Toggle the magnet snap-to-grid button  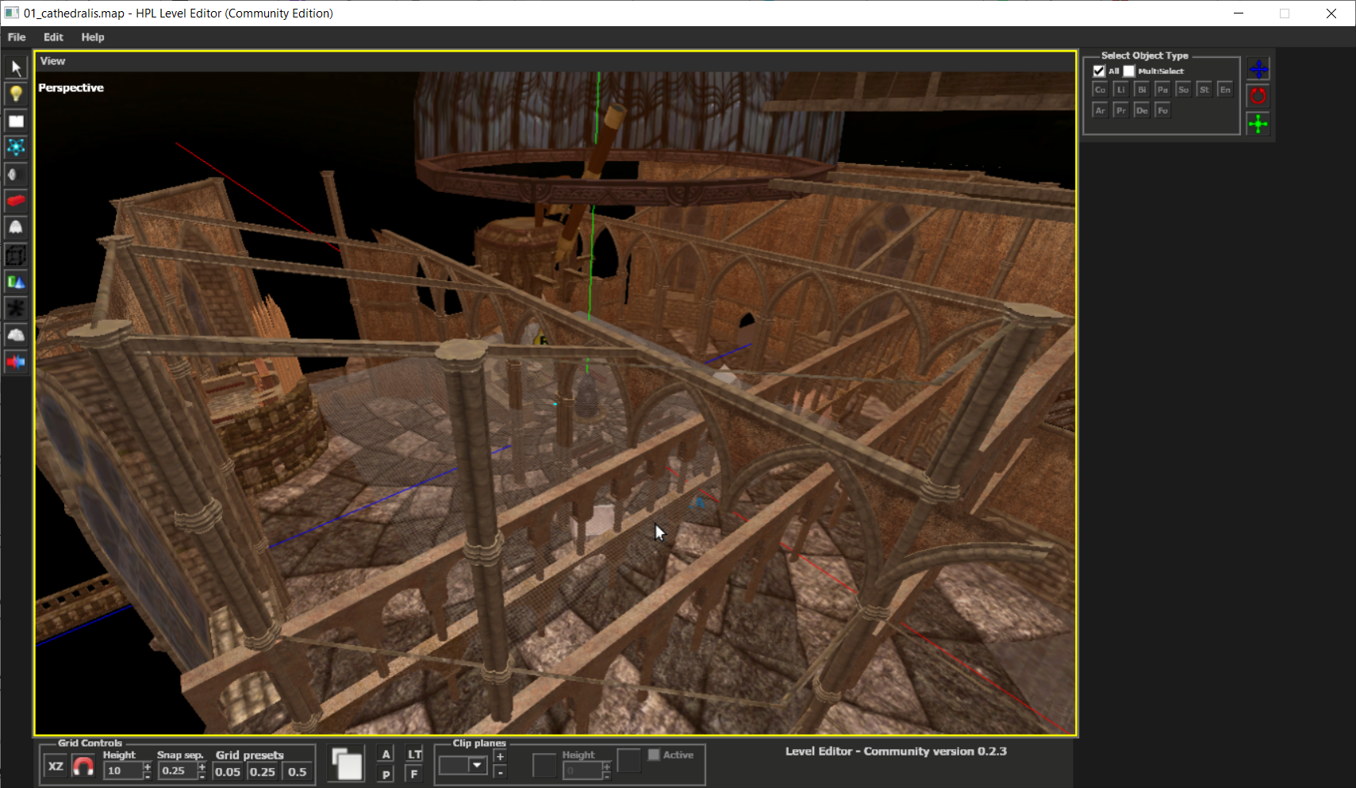[x=83, y=766]
